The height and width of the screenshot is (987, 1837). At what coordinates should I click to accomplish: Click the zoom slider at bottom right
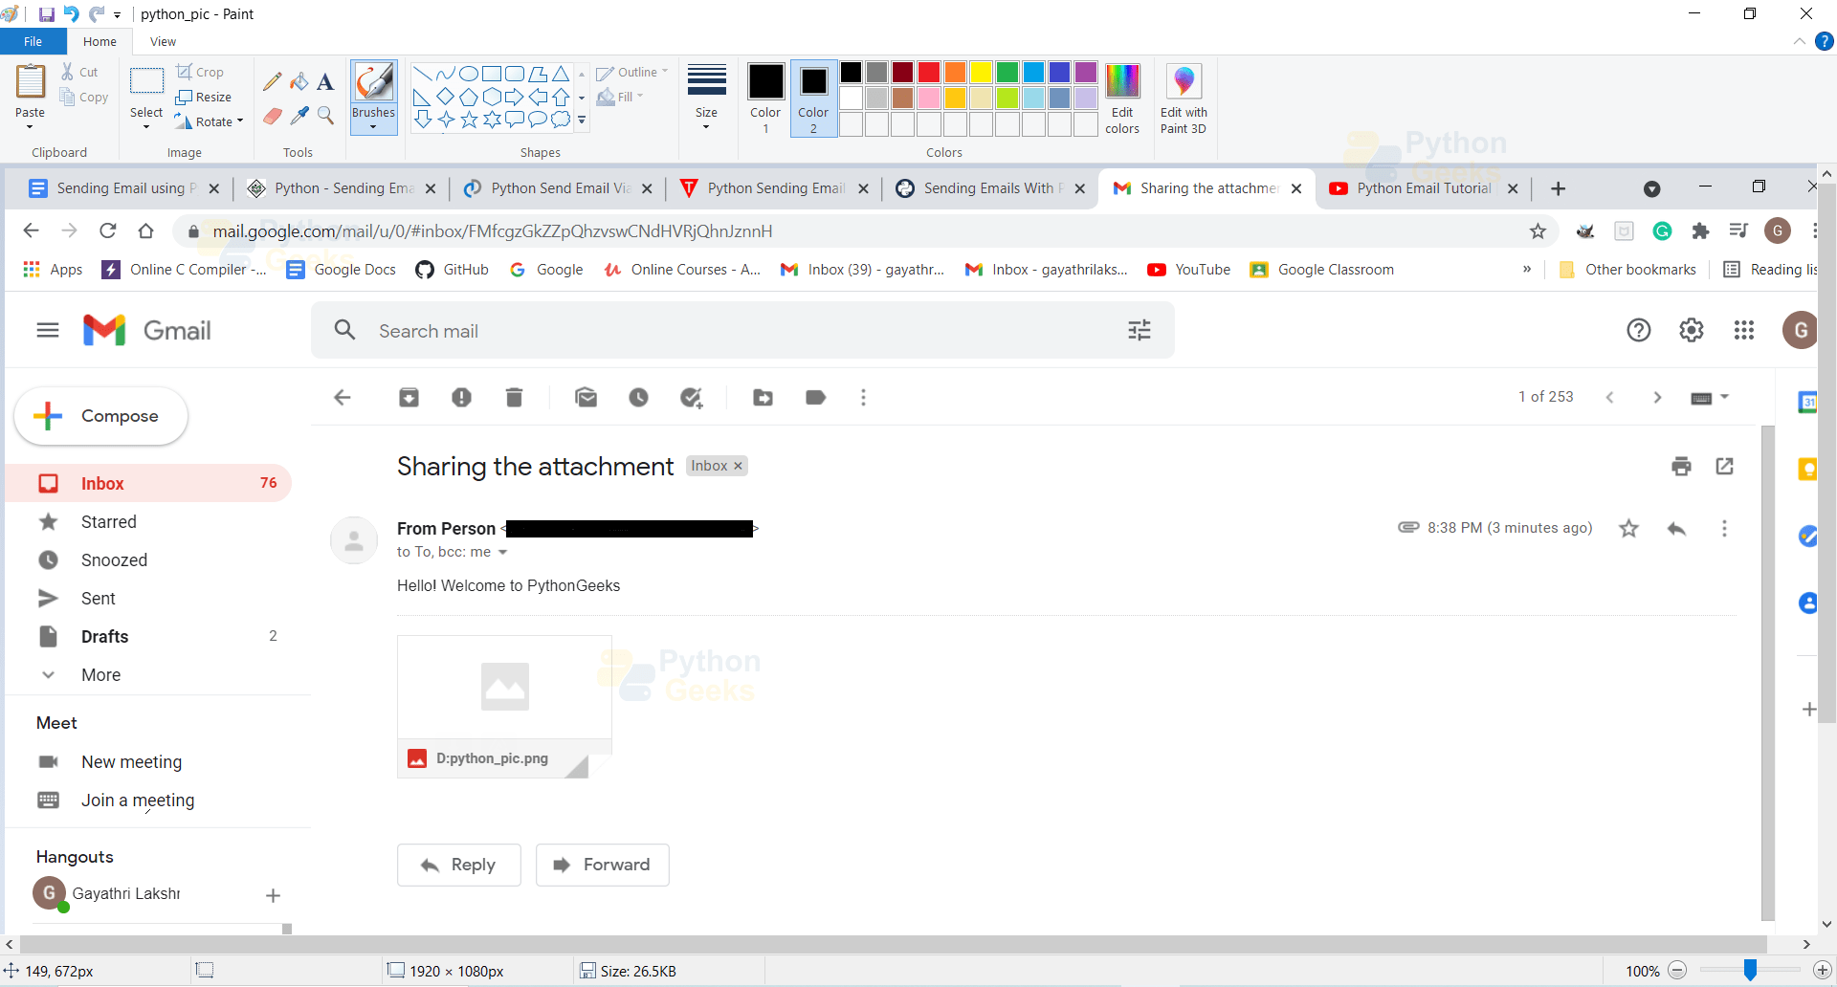tap(1751, 970)
